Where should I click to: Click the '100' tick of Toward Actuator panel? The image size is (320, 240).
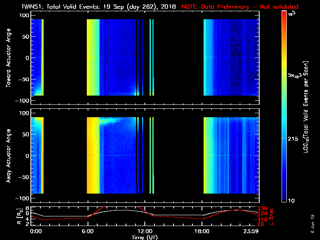coord(24,15)
